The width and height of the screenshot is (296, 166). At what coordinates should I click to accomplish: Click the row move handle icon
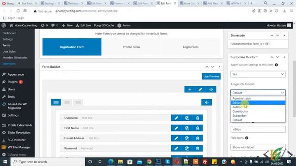pos(211,89)
